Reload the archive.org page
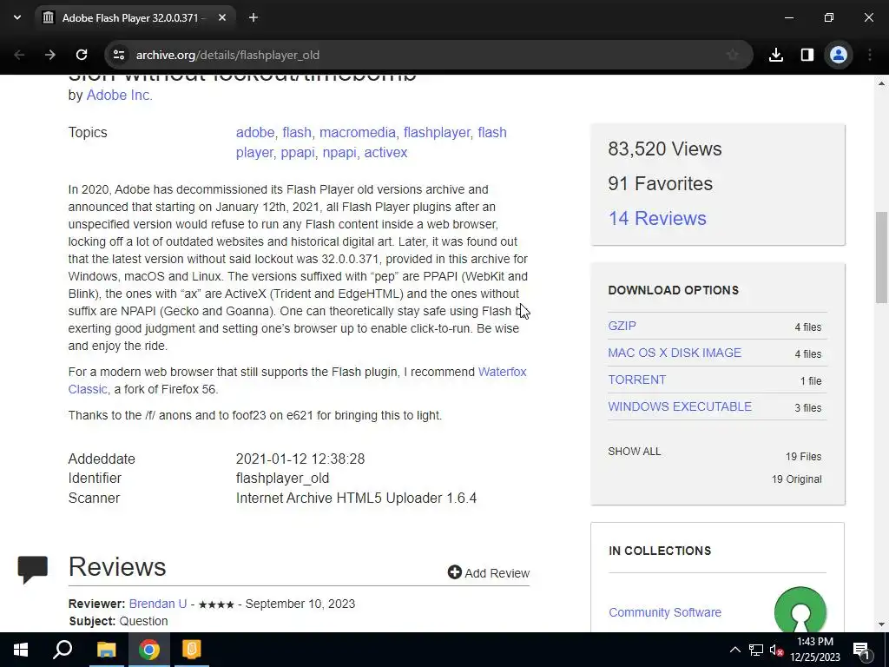Image resolution: width=889 pixels, height=667 pixels. click(82, 55)
